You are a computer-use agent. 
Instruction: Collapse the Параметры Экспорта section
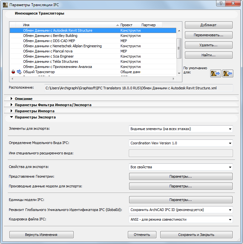click(11, 117)
